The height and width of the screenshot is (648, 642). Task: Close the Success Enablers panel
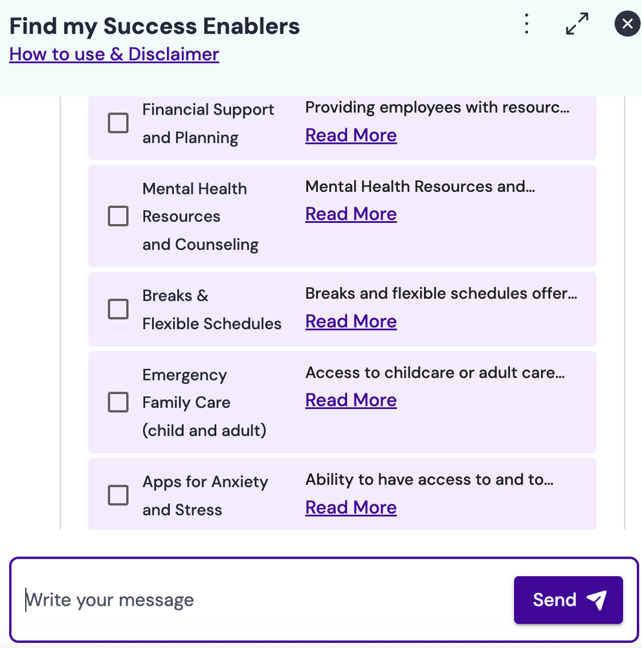click(626, 25)
